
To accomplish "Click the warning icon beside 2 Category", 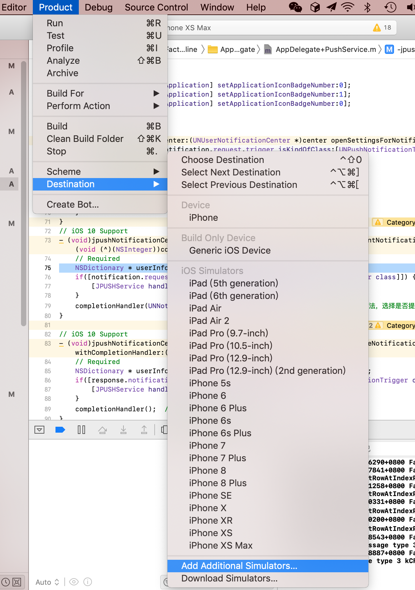I will pos(378,326).
